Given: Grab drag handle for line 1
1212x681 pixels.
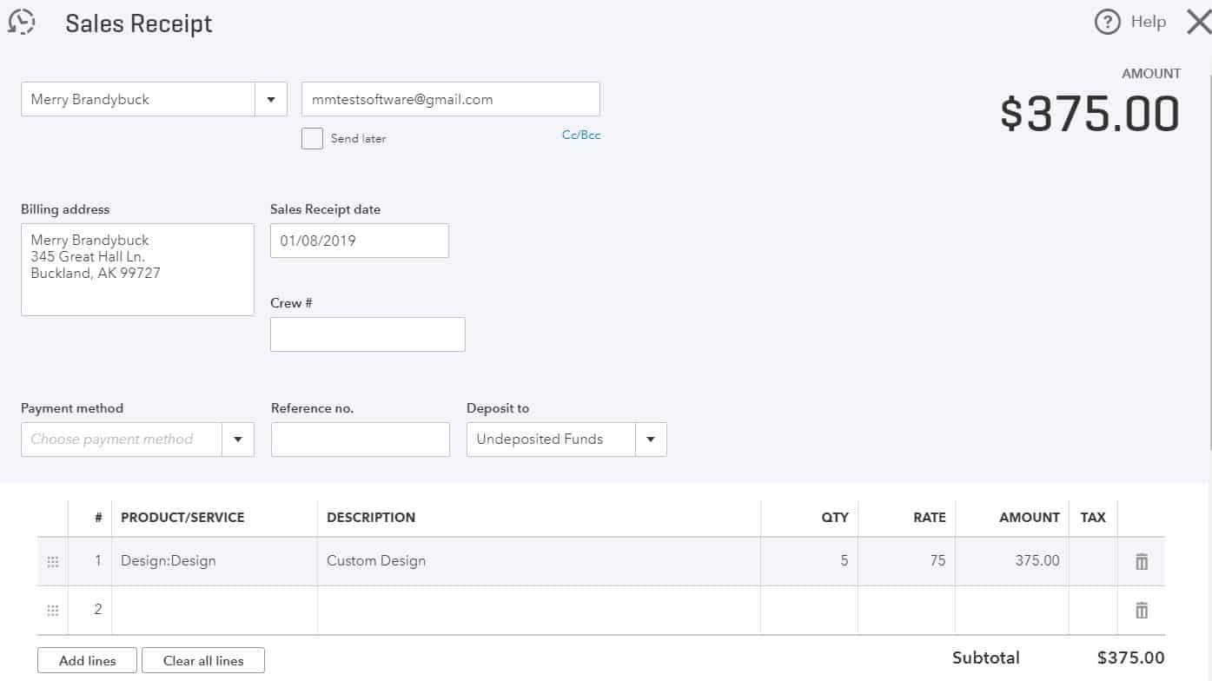Looking at the screenshot, I should [x=53, y=561].
